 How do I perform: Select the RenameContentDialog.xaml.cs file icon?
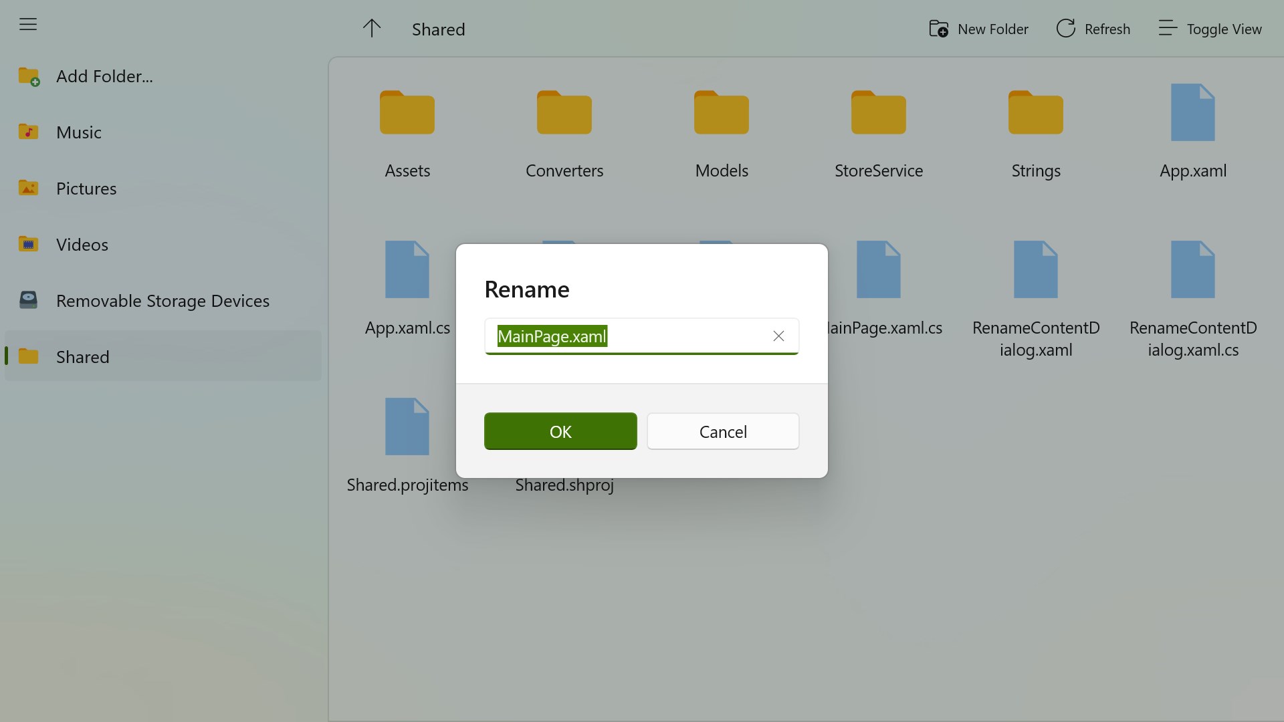coord(1193,269)
